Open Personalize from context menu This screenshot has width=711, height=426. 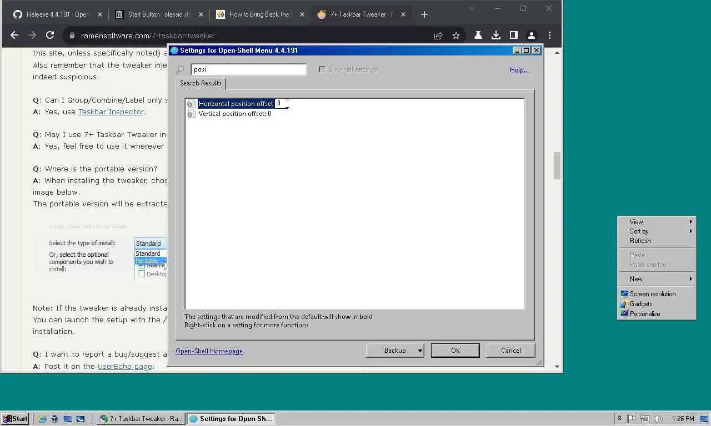(x=657, y=314)
